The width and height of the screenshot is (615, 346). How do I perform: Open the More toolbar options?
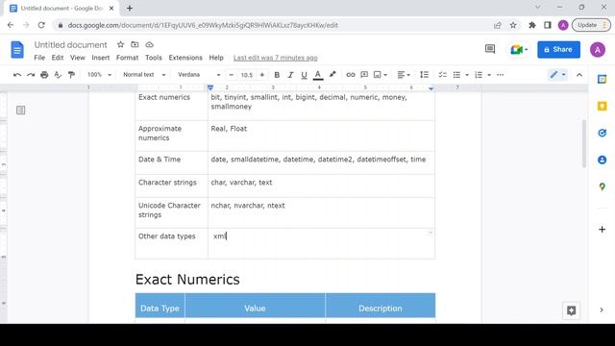pyautogui.click(x=500, y=75)
